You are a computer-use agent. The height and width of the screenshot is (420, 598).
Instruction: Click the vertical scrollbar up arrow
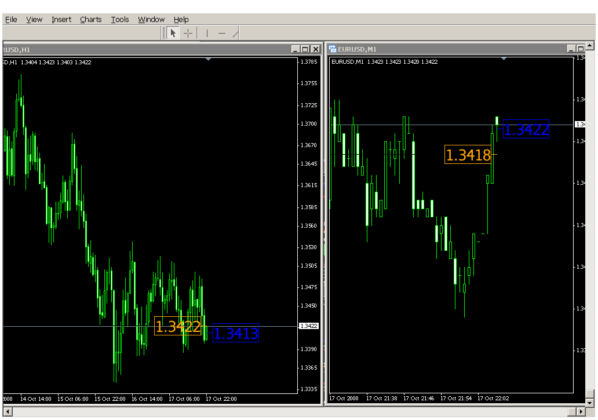pos(590,46)
